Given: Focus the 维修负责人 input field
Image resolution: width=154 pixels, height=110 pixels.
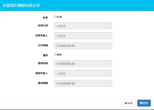Looking at the screenshot, I should (x=83, y=73).
